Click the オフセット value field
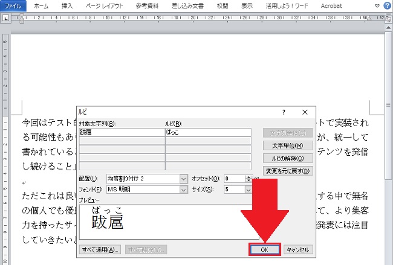The height and width of the screenshot is (265, 393). pyautogui.click(x=235, y=179)
